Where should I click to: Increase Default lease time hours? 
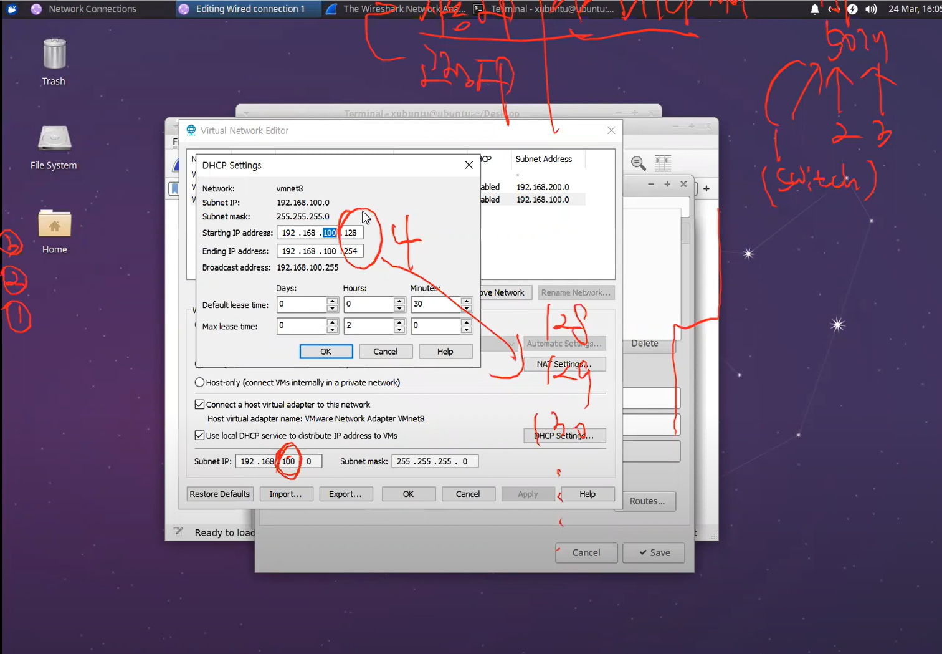[399, 301]
